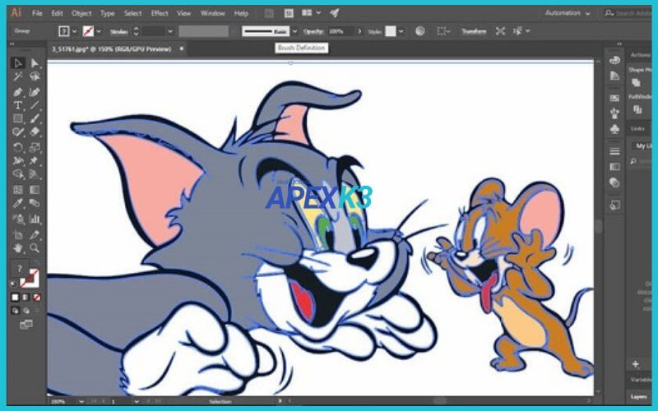
Task: Change Screen Mode at toolbox bottom
Action: 26,325
